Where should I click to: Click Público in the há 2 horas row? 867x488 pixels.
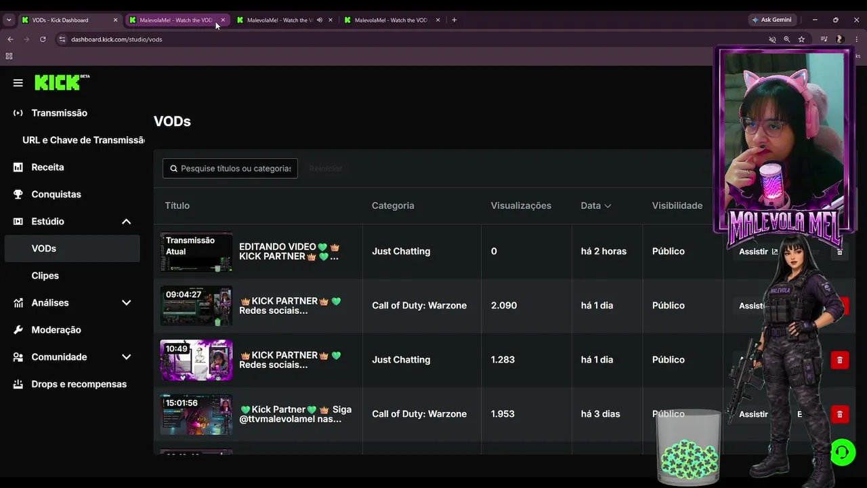coord(669,251)
